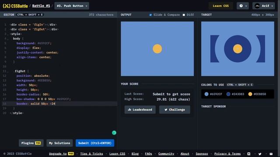The image size is (280, 157).
Task: Toggle the Slide & Compare checkbox
Action: 150,15
